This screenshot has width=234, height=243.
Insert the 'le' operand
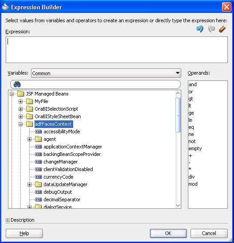190,120
